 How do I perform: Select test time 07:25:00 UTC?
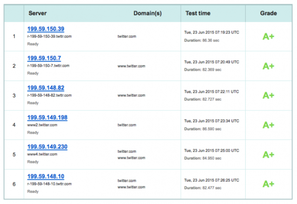212,151
